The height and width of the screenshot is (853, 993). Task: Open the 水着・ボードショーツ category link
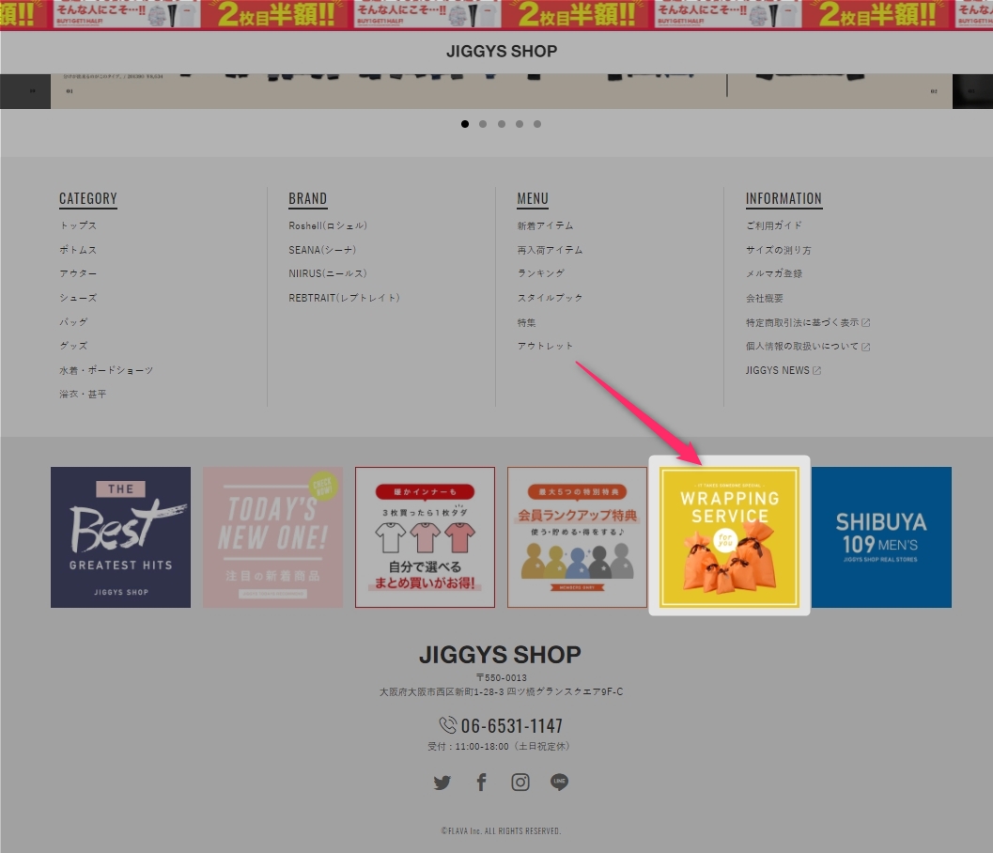point(106,370)
